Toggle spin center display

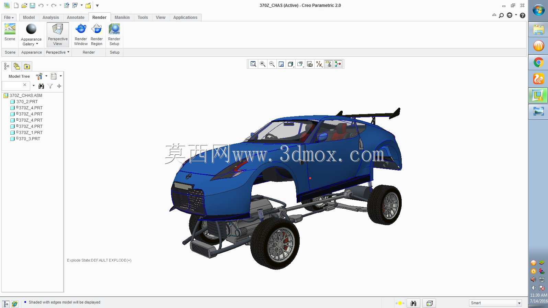(338, 64)
